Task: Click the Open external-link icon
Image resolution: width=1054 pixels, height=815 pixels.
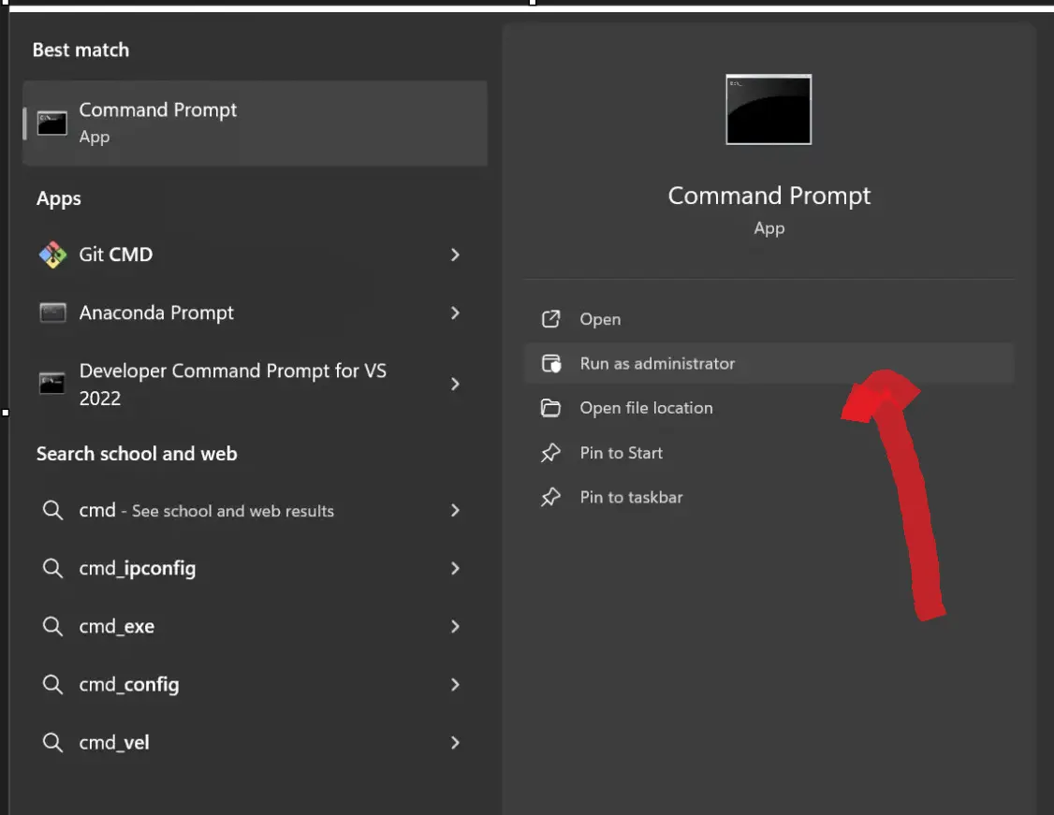Action: 550,318
